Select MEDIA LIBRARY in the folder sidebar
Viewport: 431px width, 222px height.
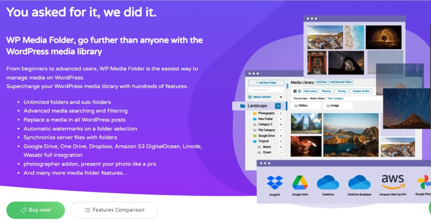point(262,97)
